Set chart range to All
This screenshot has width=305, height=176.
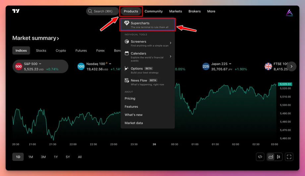click(x=80, y=157)
